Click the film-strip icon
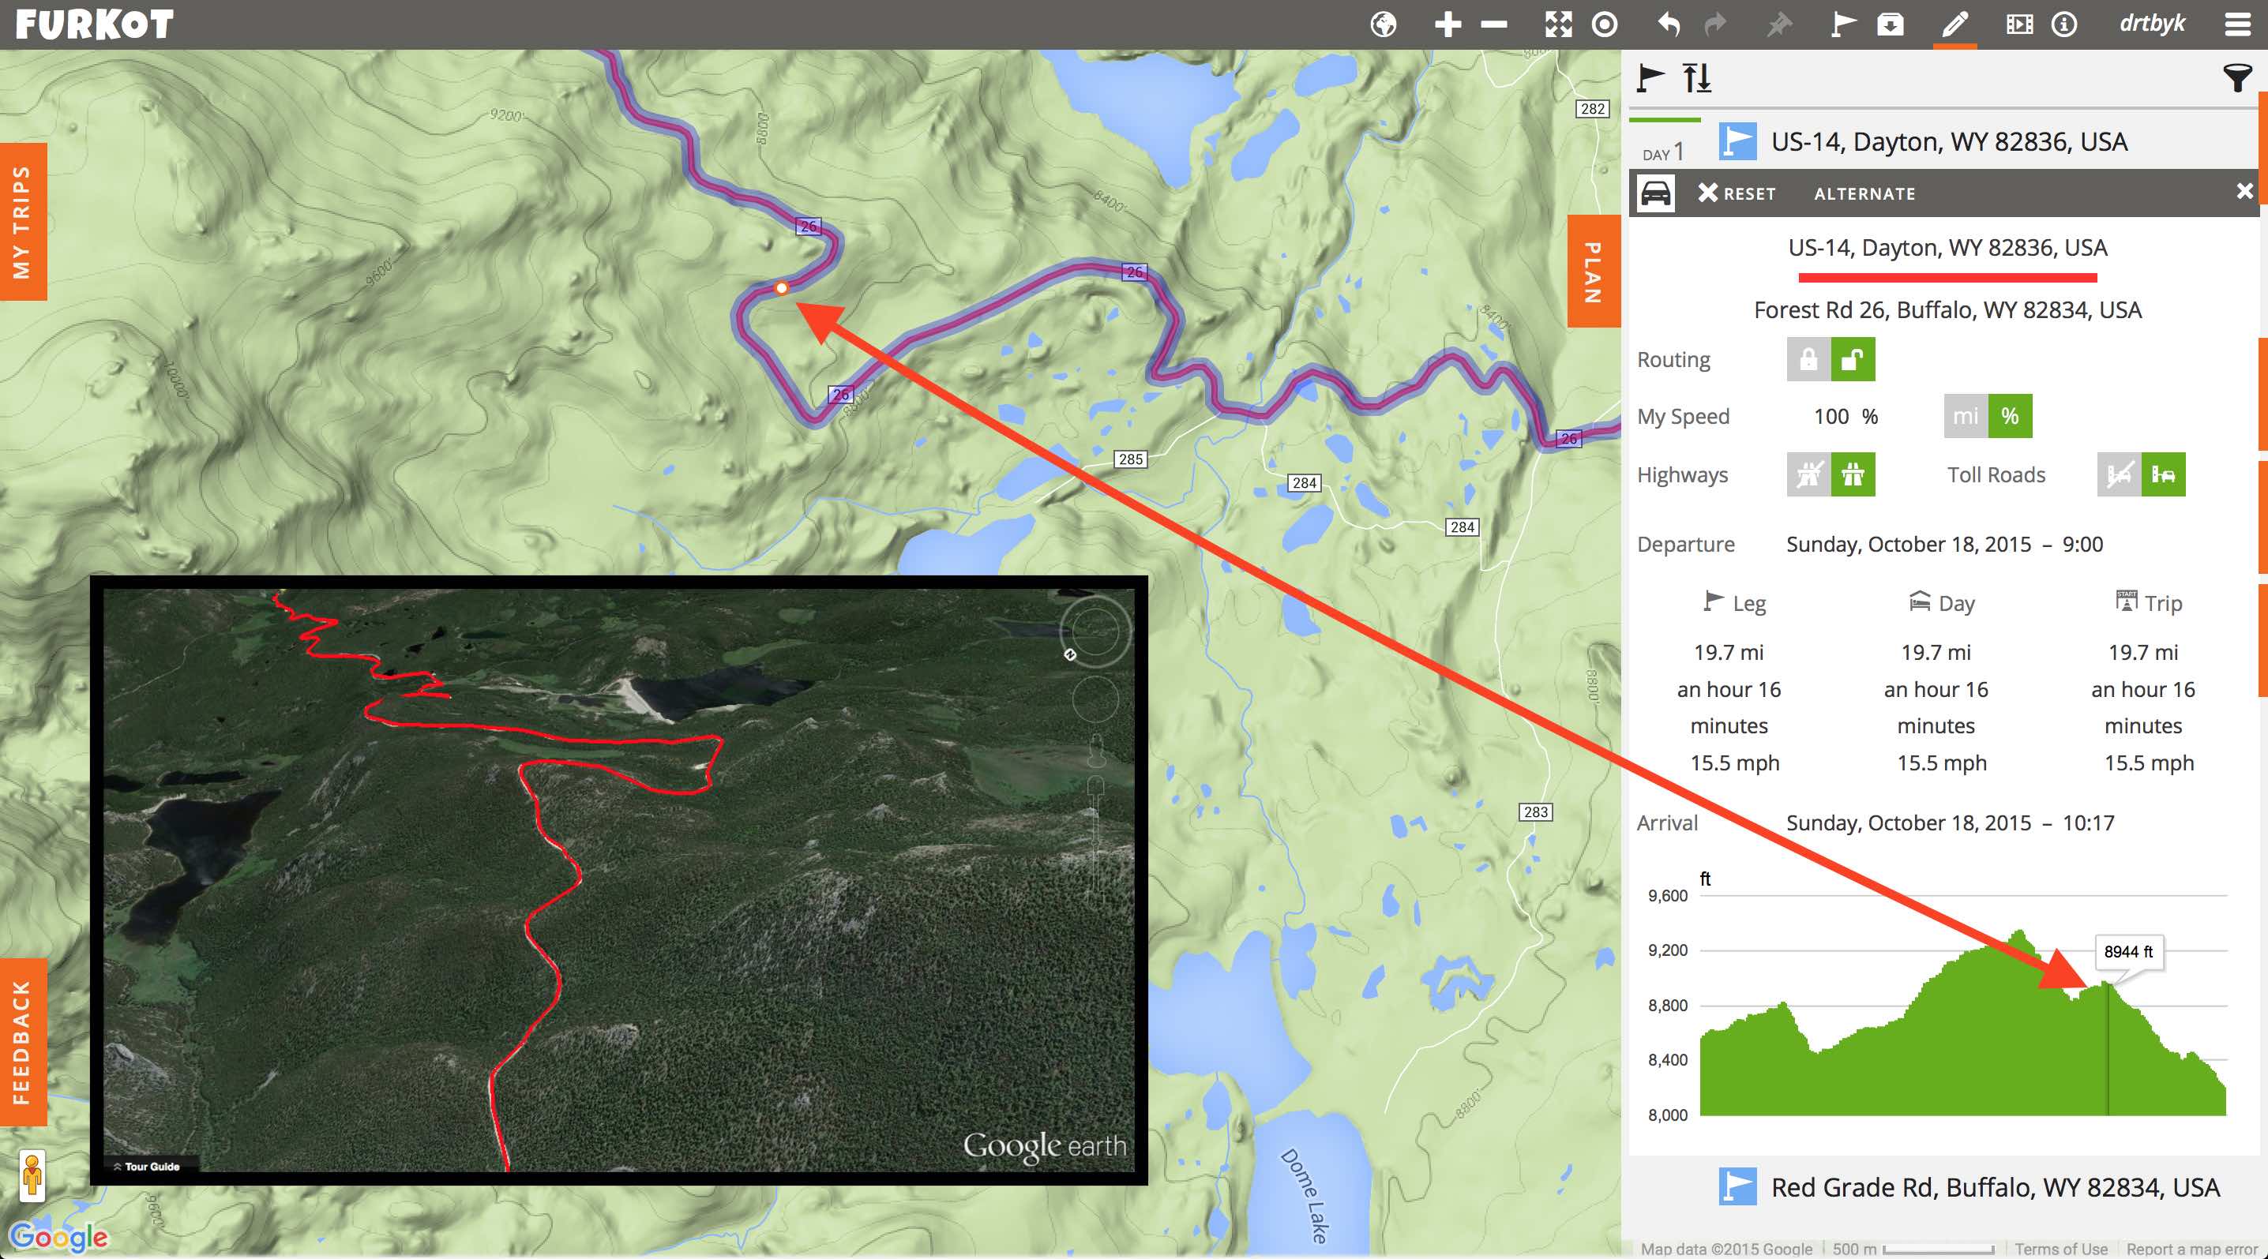The width and height of the screenshot is (2268, 1259). tap(2018, 24)
